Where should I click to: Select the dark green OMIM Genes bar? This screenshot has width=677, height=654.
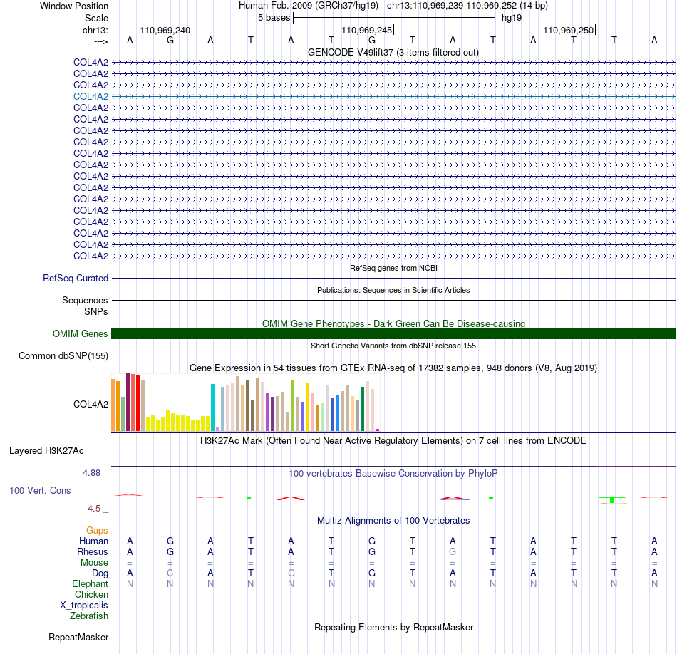pos(393,333)
